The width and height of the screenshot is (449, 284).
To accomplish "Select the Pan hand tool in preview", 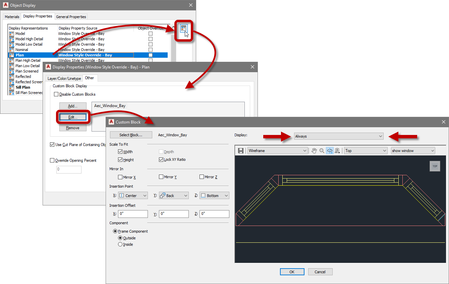I will (314, 151).
